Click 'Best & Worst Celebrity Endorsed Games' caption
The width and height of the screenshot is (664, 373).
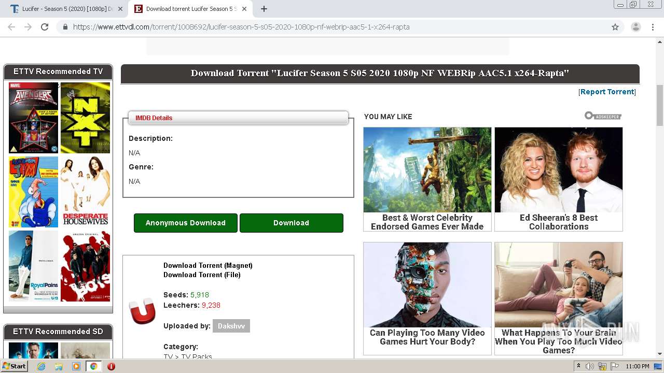point(427,222)
